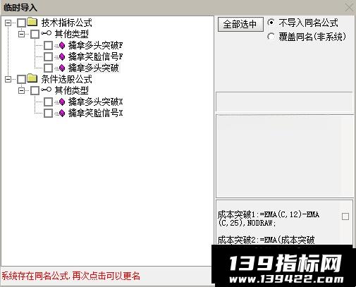The width and height of the screenshot is (356, 287).
Task: Collapse the 条件选股公式 tree node
Action: point(8,79)
